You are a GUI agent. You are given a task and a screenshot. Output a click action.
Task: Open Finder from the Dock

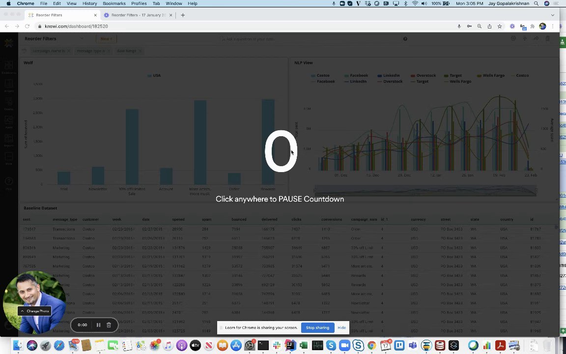(x=18, y=345)
